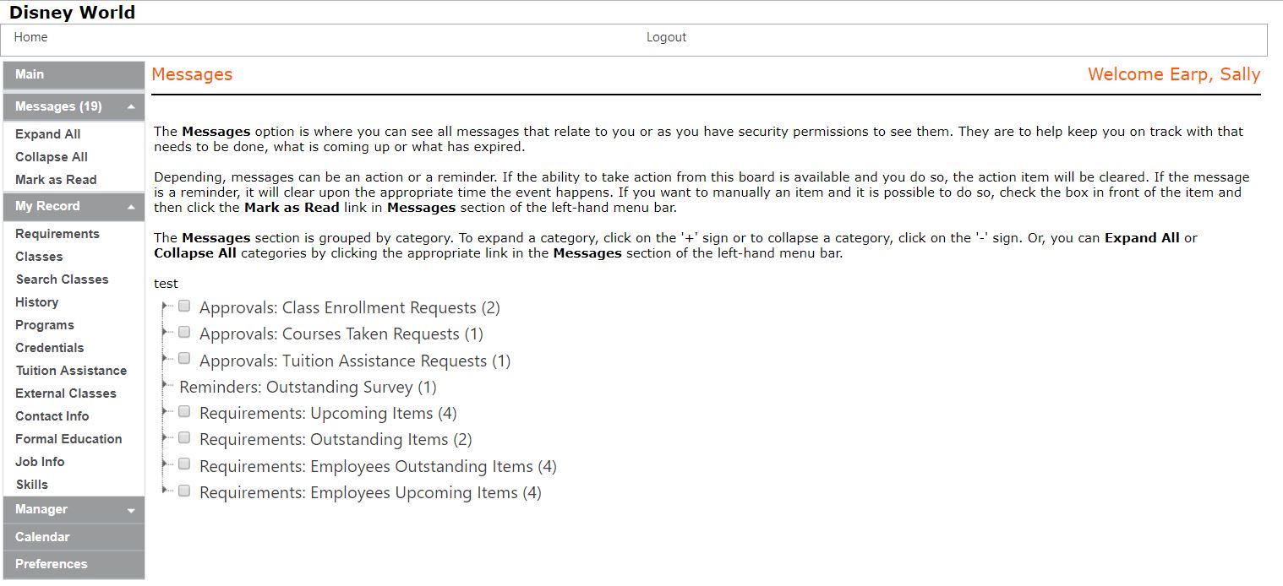Select the Requirements: Employees Outstanding Items (4) row

[x=378, y=467]
